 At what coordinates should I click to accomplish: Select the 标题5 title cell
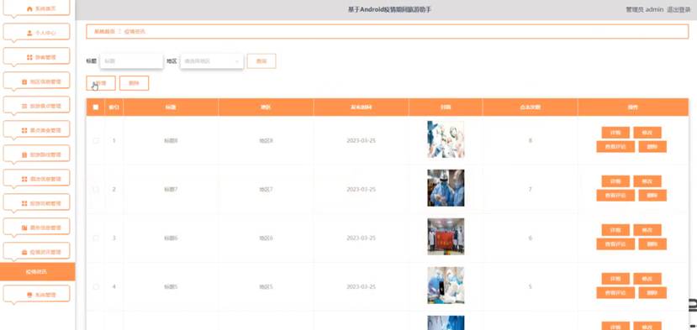tap(172, 287)
